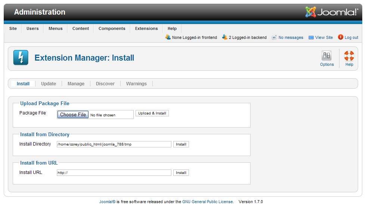Open the GNU General Public License link
This screenshot has width=366, height=208.
207,202
